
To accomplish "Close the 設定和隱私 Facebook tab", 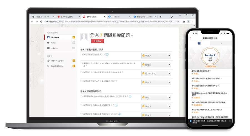I will pos(155,17).
